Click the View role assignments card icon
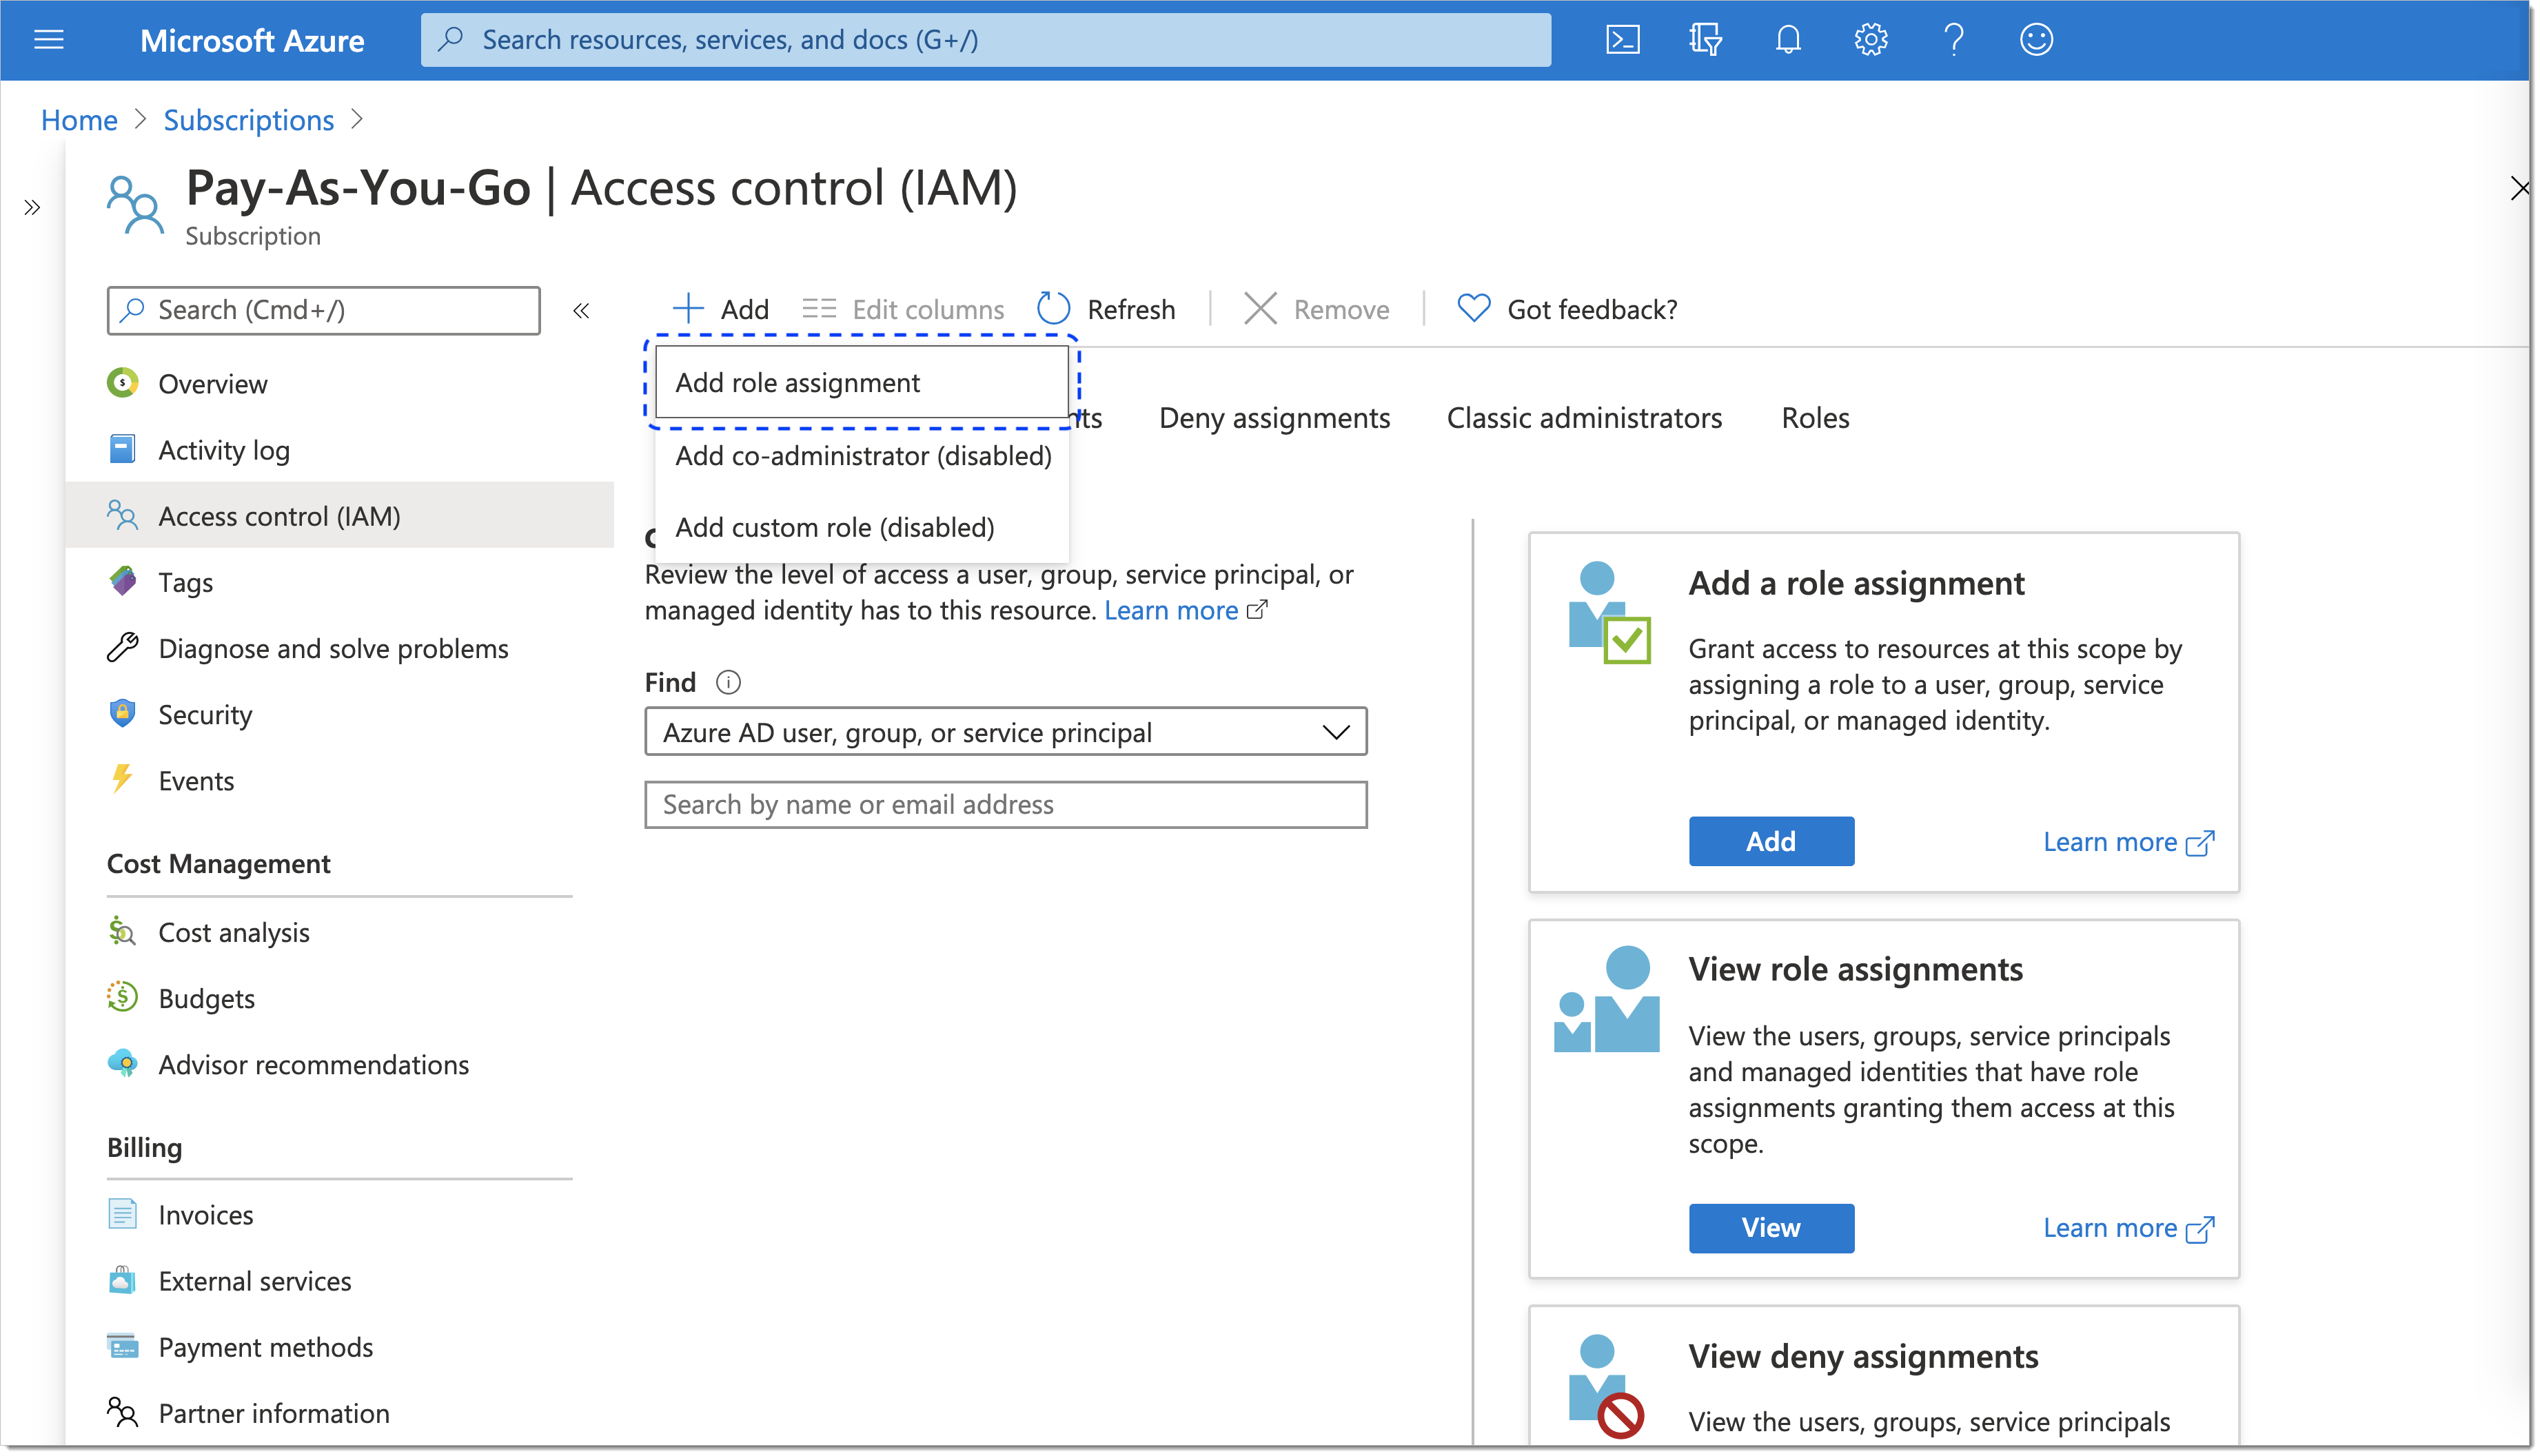The image size is (2540, 1456). tap(1606, 999)
